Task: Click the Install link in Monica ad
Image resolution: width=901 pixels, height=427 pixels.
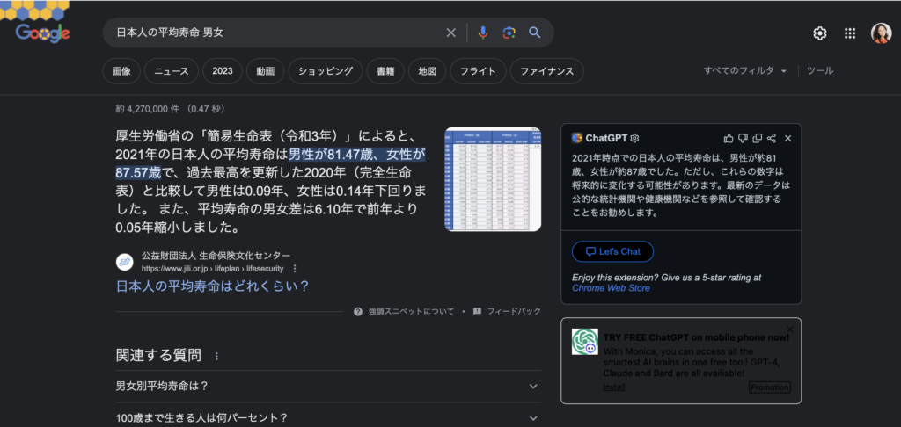Action: tap(614, 387)
